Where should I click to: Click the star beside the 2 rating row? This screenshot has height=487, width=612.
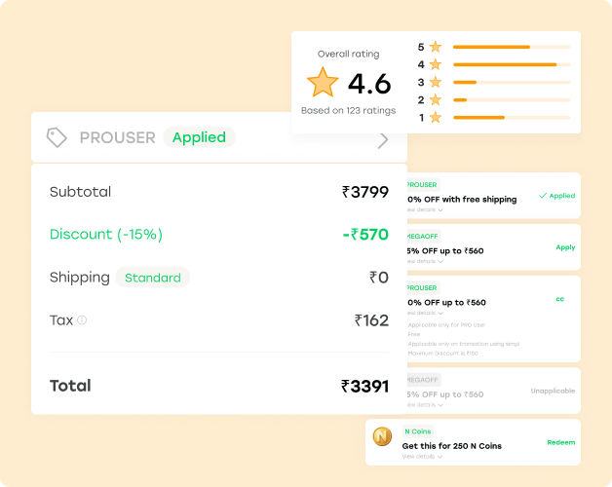[435, 99]
